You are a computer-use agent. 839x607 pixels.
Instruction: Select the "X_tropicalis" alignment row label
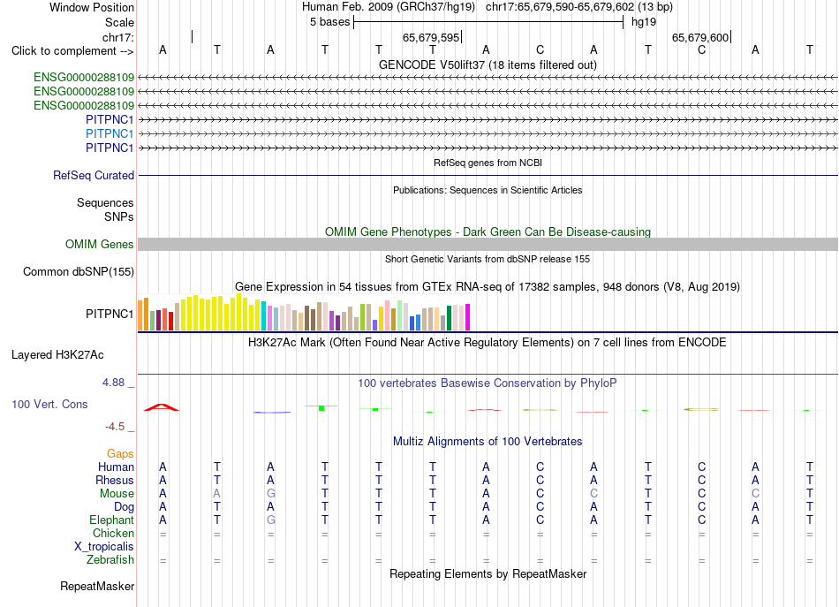[x=104, y=547]
